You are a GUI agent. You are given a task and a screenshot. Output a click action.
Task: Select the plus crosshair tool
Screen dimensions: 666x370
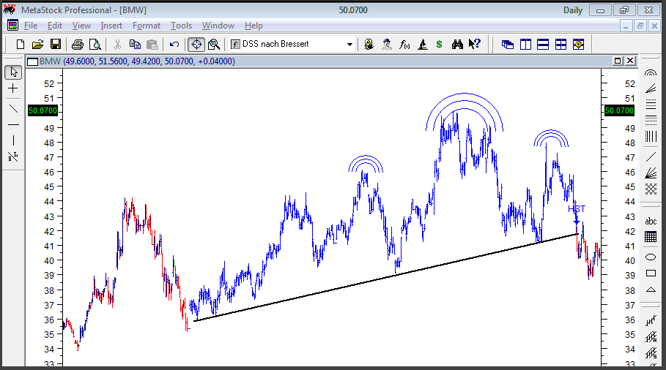pyautogui.click(x=13, y=88)
